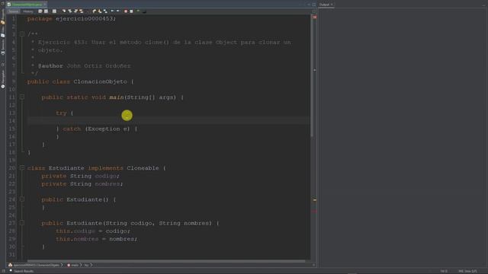Click the try breadcrumb item

coord(86,265)
